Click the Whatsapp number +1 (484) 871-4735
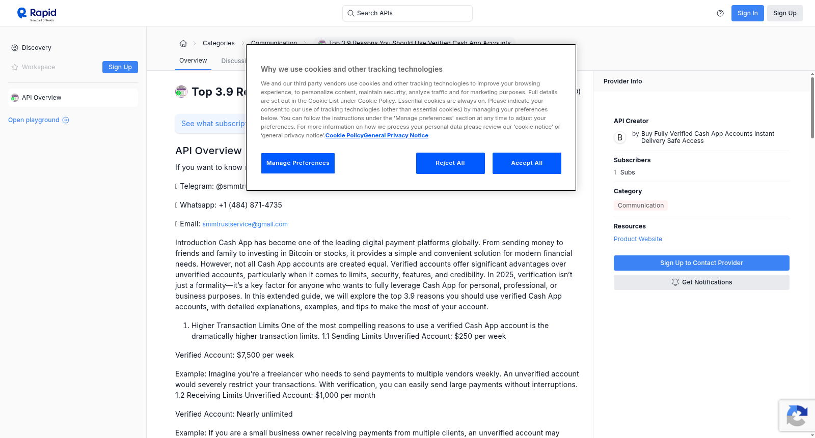Screen dimensions: 815x438 tap(250, 205)
